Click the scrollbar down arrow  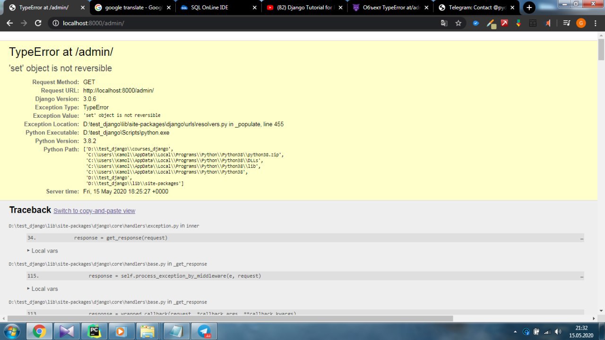point(601,310)
